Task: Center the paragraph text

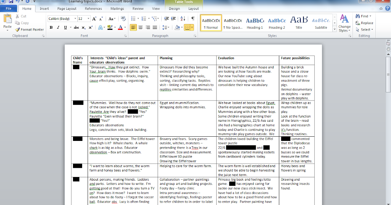Action: tap(140, 28)
